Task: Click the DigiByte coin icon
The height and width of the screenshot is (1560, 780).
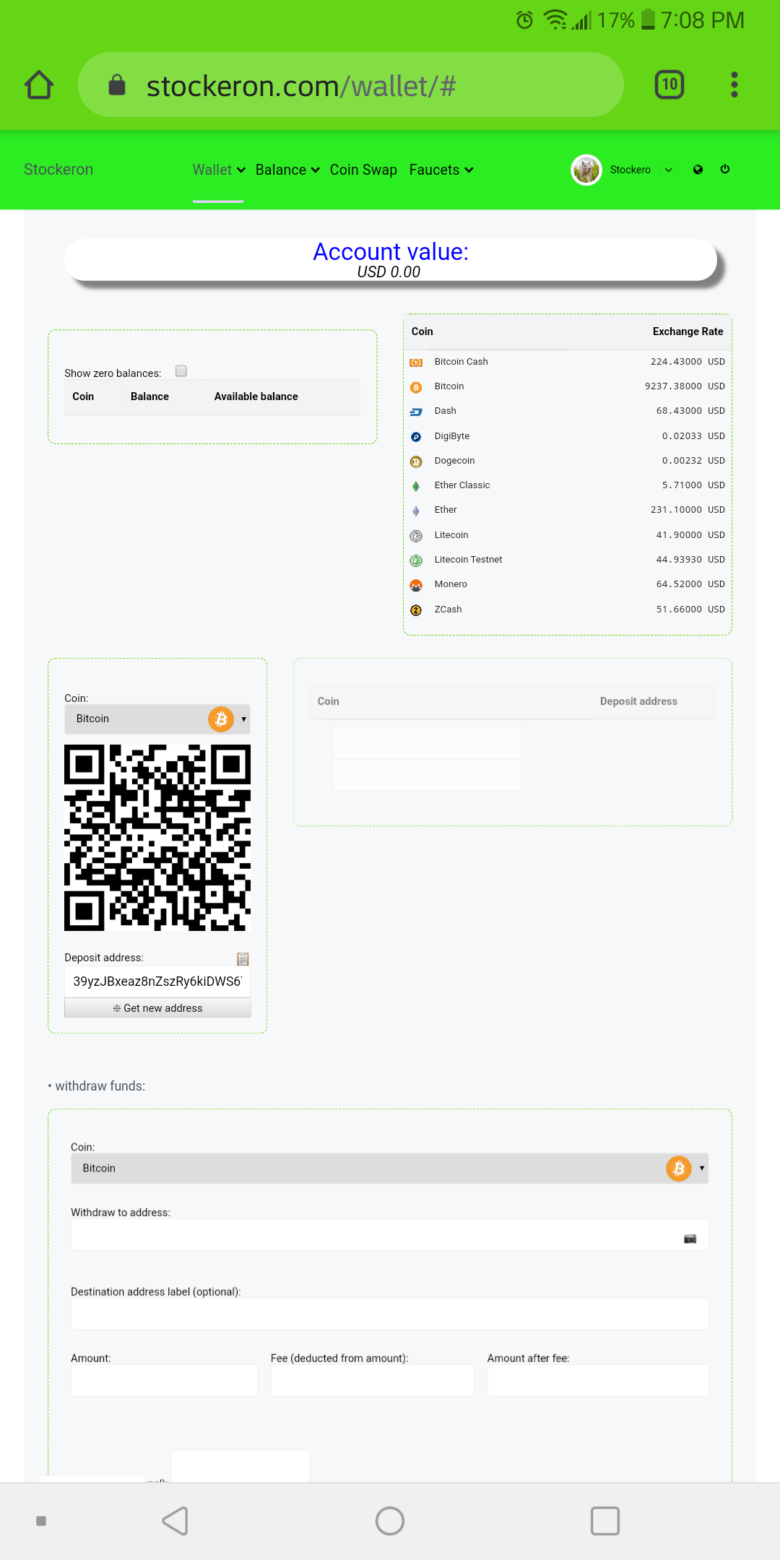Action: point(416,437)
